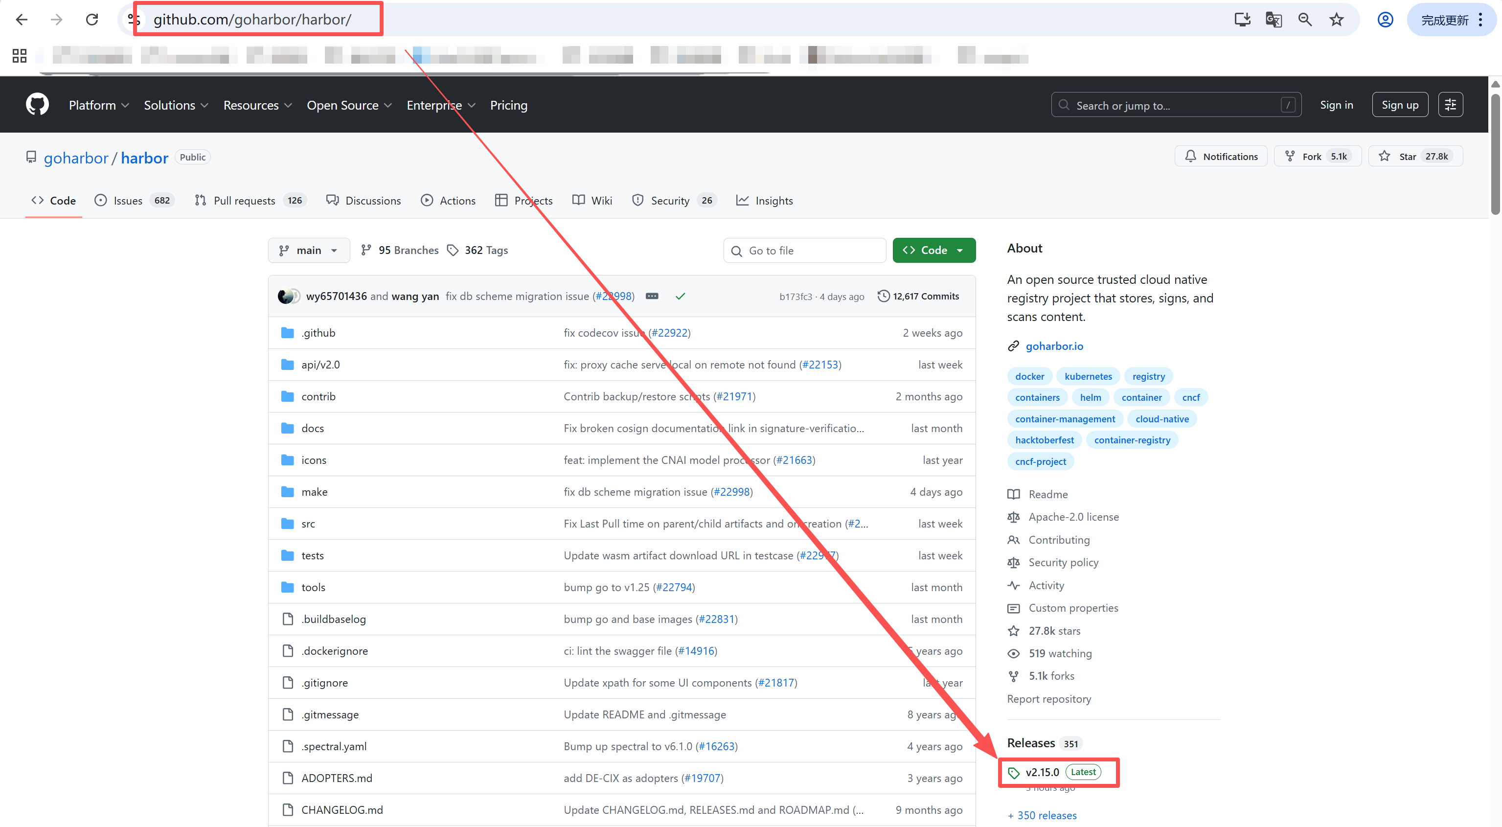Star the harbor repository

click(1415, 156)
